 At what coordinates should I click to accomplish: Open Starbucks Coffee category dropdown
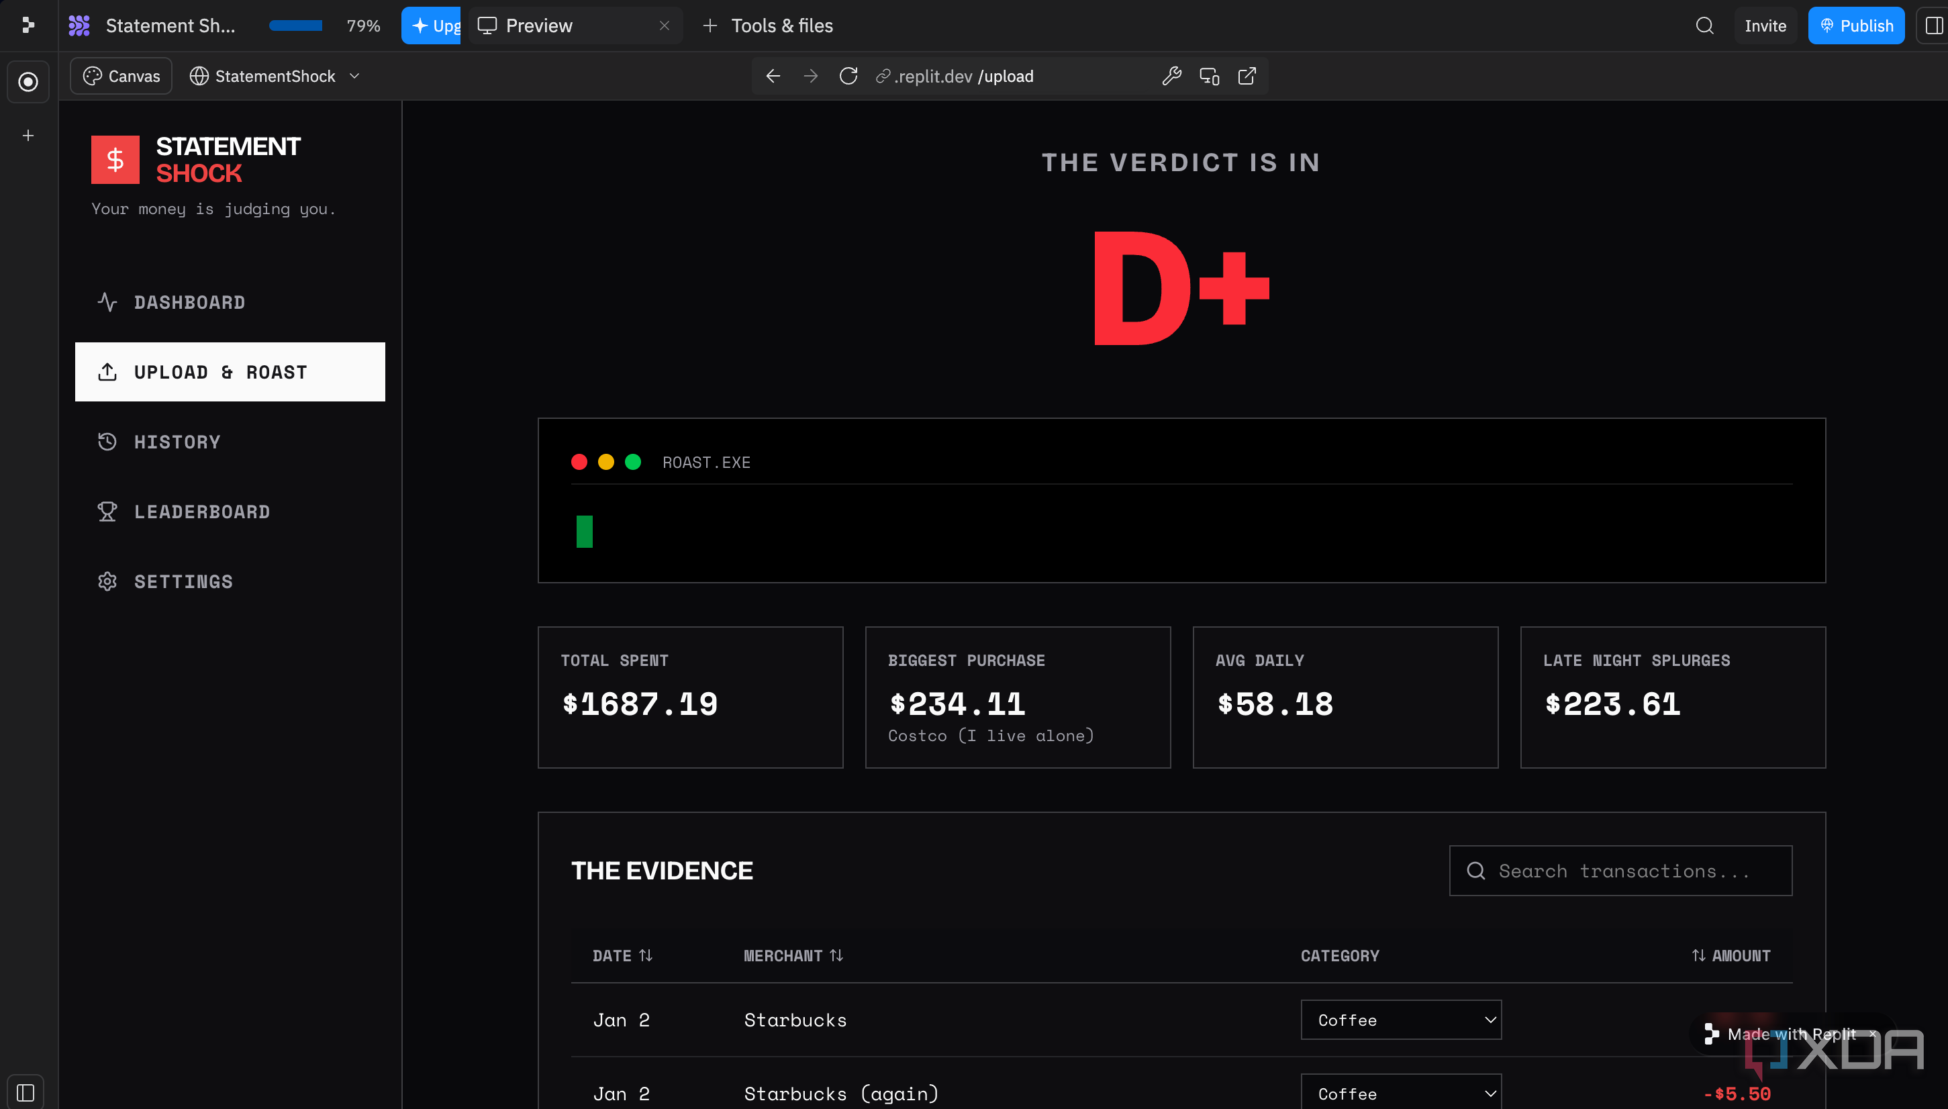[1400, 1019]
